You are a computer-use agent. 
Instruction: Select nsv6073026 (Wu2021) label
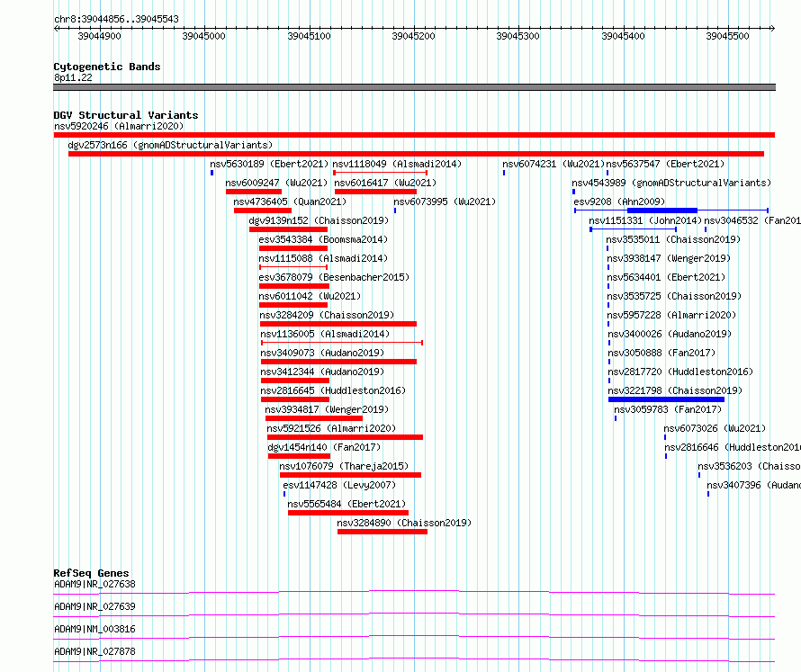(715, 428)
